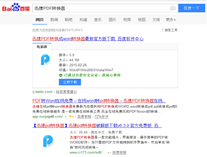Switch to the 新闻 tab
The image size is (207, 157).
[x=54, y=20]
